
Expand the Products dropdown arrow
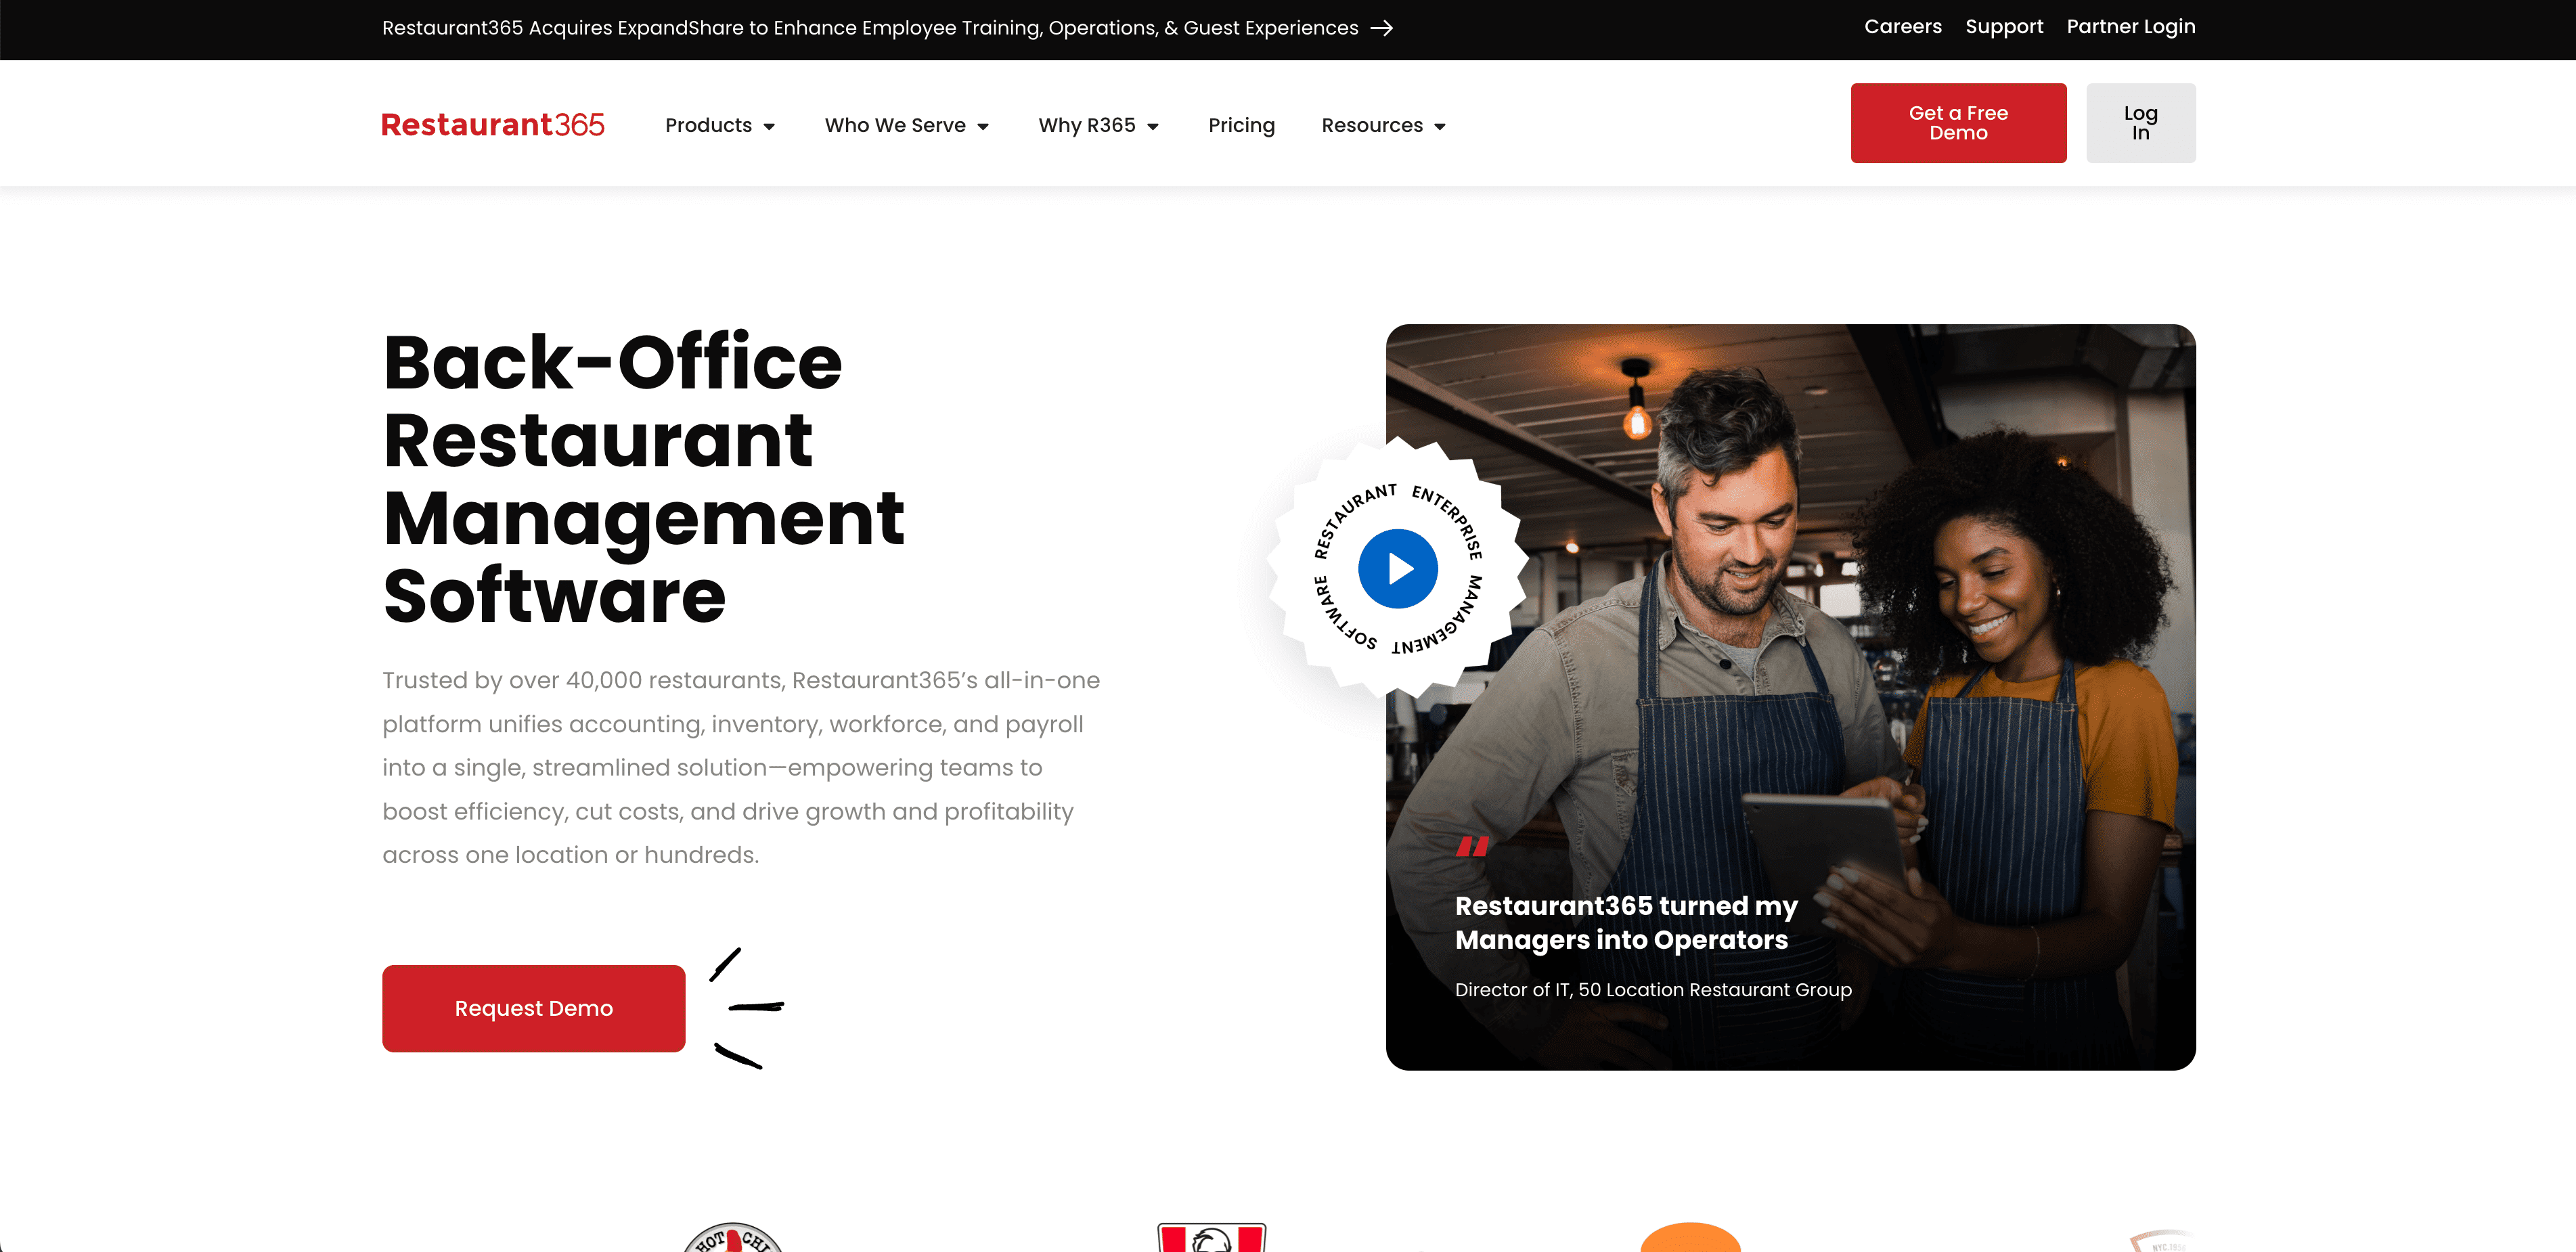click(769, 126)
